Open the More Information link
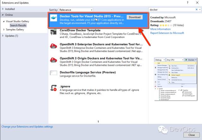202x140 pixels. [x=160, y=29]
